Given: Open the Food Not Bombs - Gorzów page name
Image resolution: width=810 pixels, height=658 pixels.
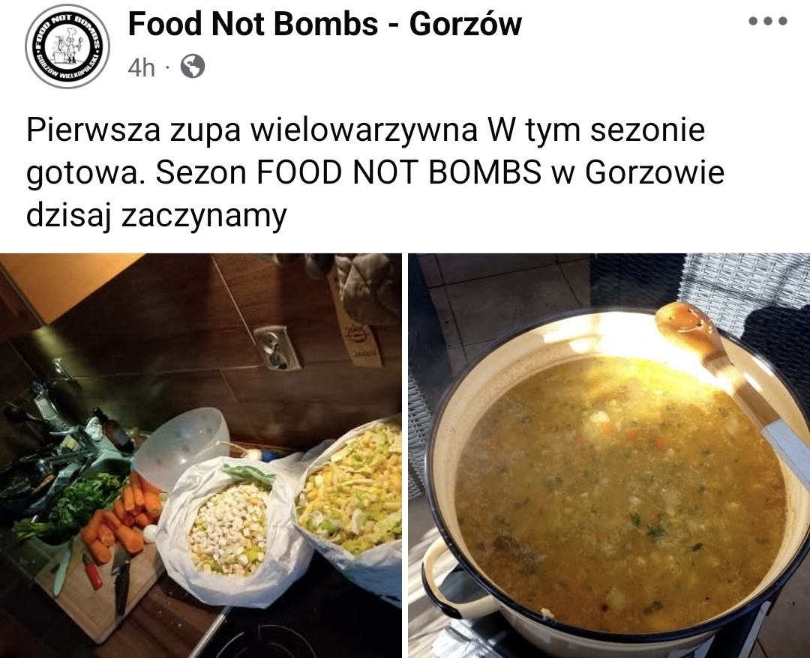Looking at the screenshot, I should [325, 24].
